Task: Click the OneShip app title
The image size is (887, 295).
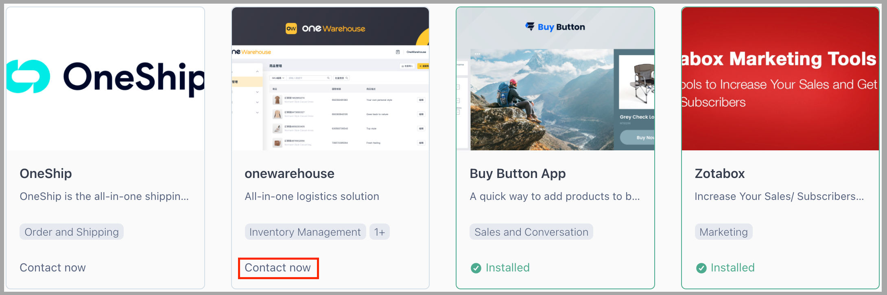Action: [x=46, y=174]
